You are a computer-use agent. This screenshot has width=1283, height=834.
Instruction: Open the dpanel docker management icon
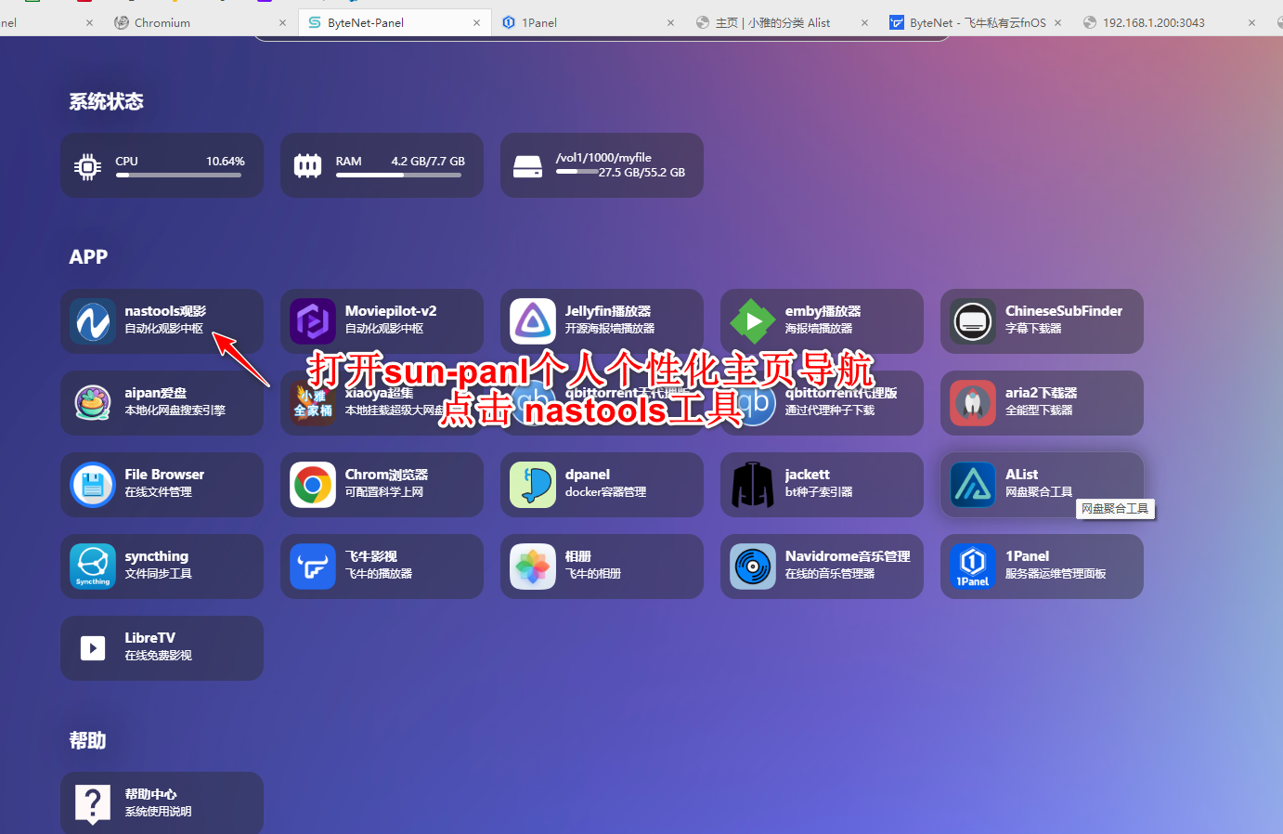coord(533,485)
